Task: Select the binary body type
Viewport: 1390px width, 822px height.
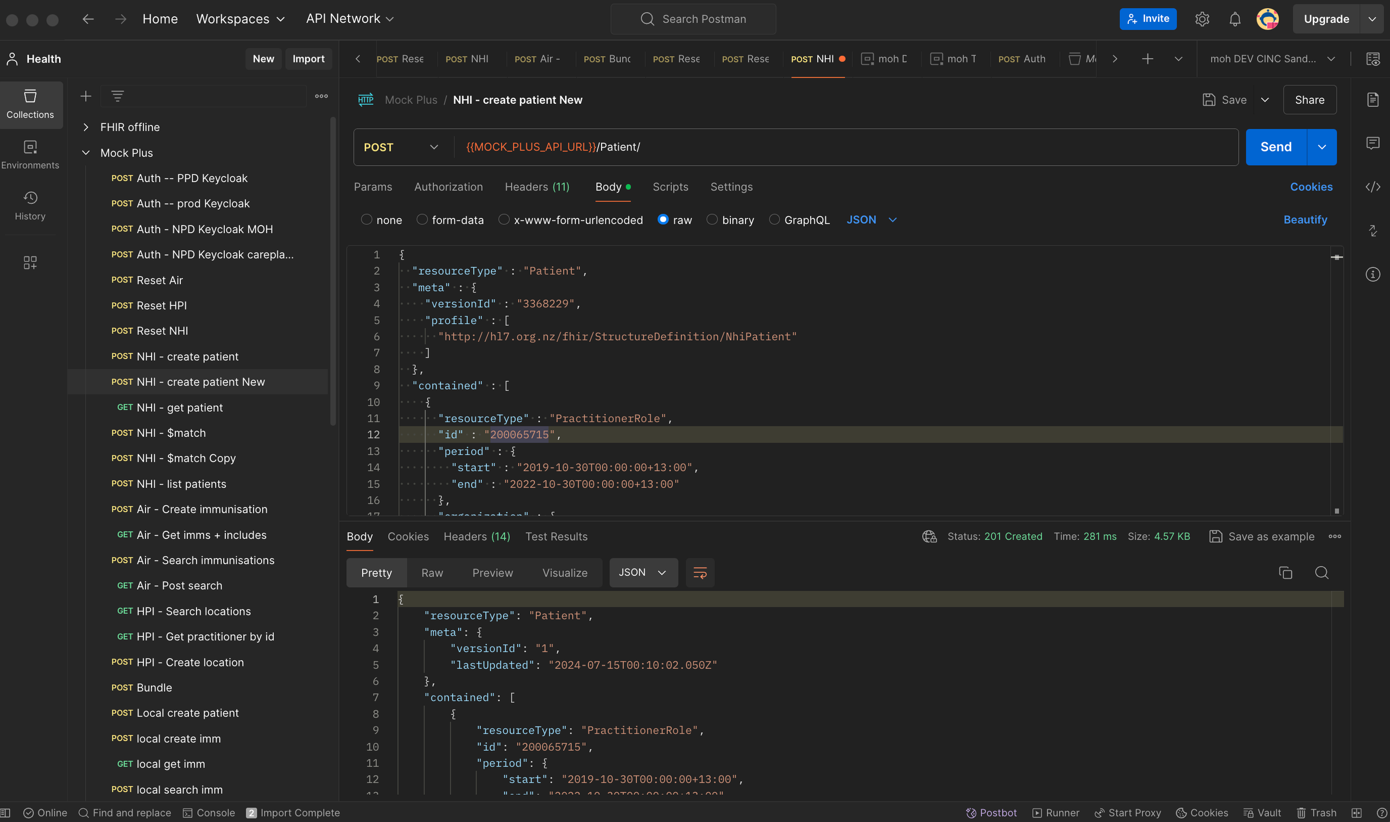Action: (x=712, y=220)
